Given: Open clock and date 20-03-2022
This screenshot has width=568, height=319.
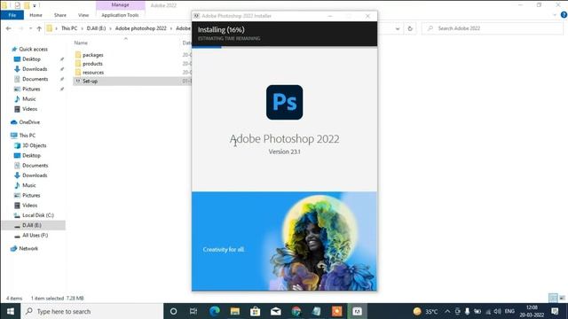Looking at the screenshot, I should 532,311.
